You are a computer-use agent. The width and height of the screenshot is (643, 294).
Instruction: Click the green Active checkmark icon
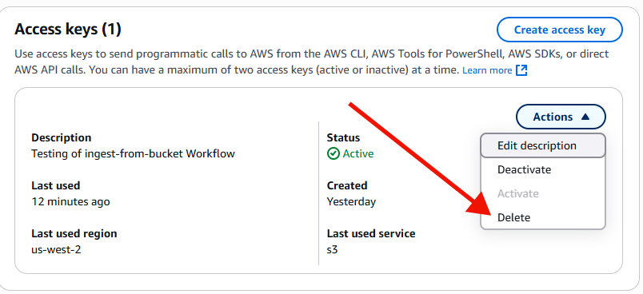coord(333,153)
